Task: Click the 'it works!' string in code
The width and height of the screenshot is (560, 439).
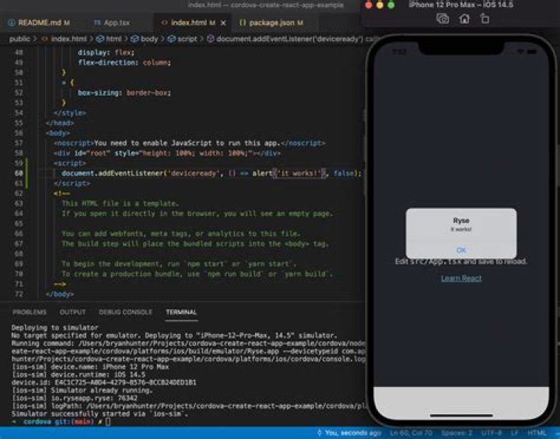Action: [x=299, y=173]
